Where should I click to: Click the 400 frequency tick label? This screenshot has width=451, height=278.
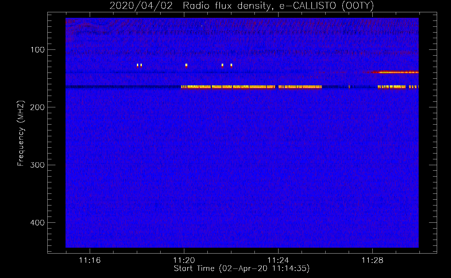click(37, 223)
